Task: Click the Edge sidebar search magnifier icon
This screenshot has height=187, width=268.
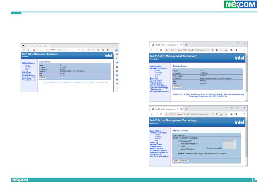Action: point(117,58)
